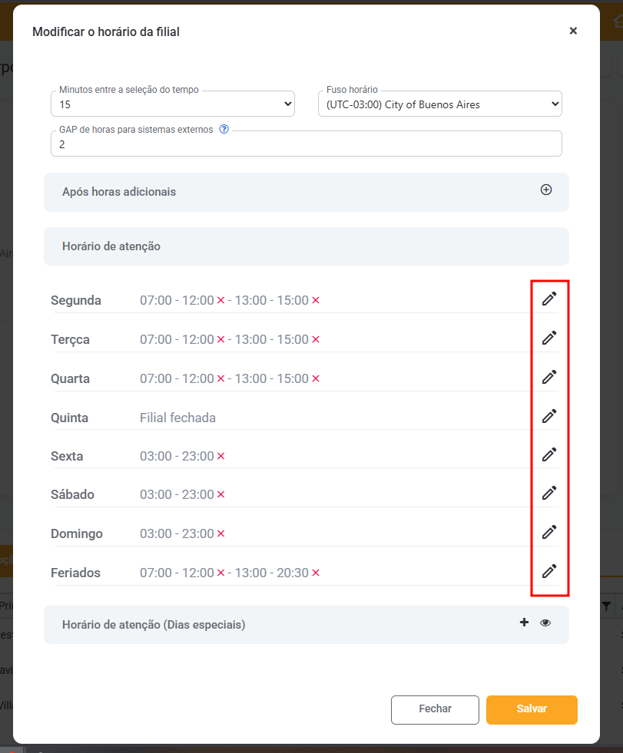Edit the closed Quinta schedule
This screenshot has height=753, width=623.
click(548, 416)
